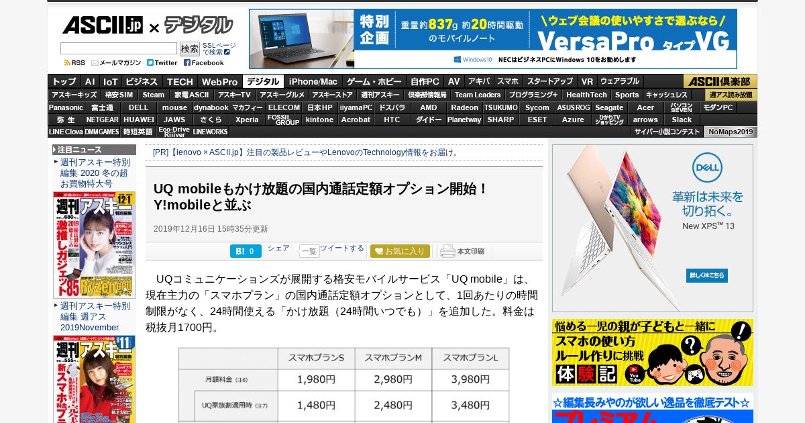Click the ツイートする tweet link

point(342,248)
